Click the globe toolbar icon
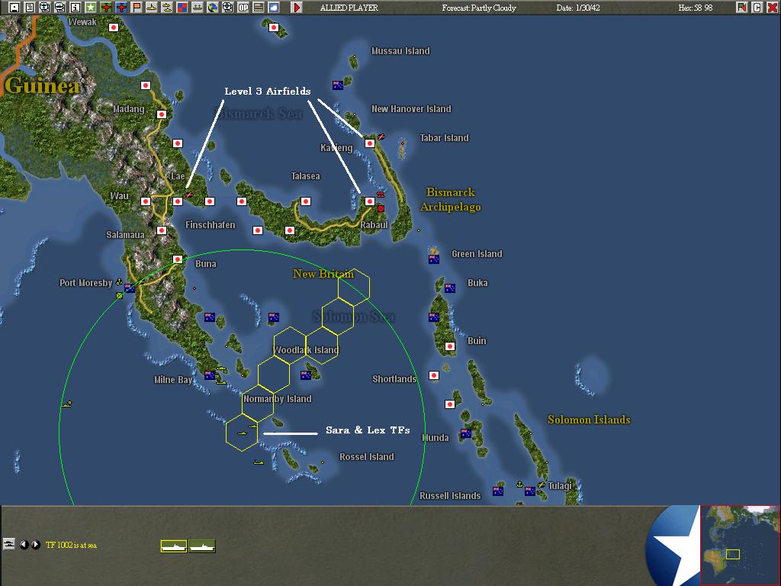Image resolution: width=781 pixels, height=586 pixels. 213,8
